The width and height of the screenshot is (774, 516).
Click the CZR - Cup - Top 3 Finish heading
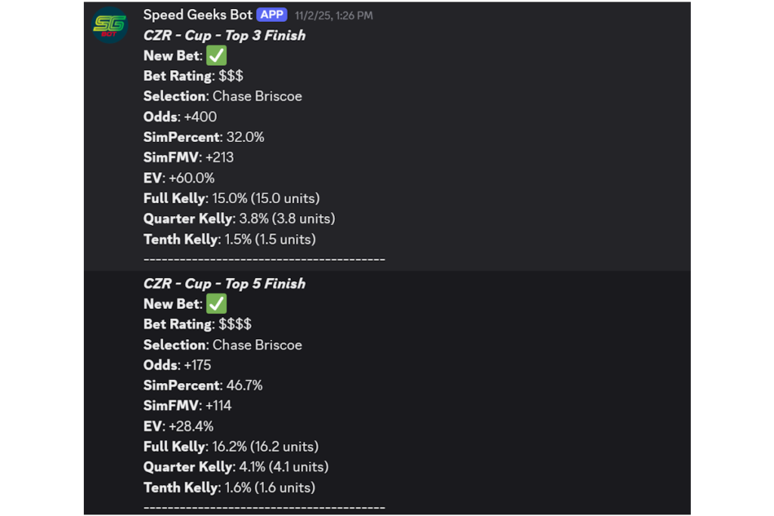click(x=224, y=36)
